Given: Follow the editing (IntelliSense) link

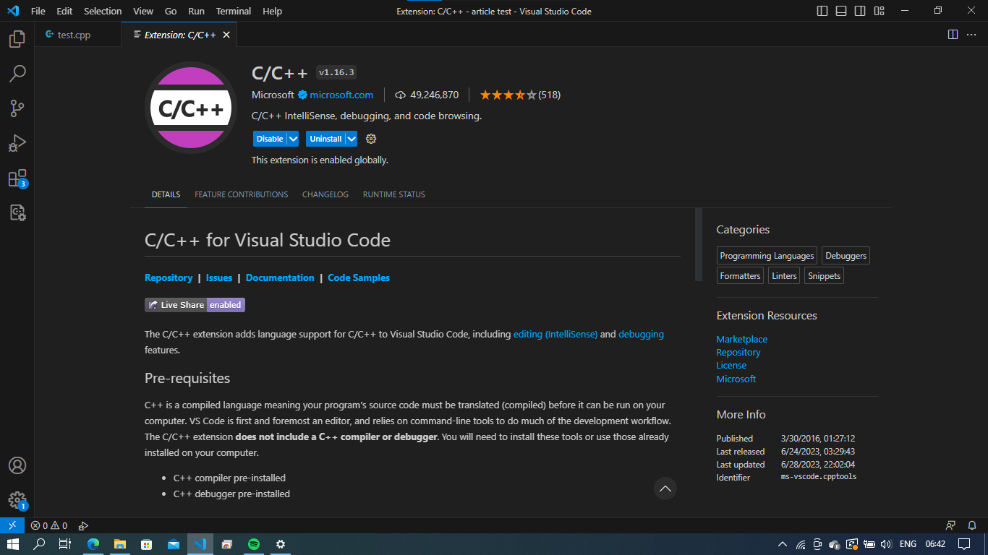Looking at the screenshot, I should pyautogui.click(x=555, y=334).
